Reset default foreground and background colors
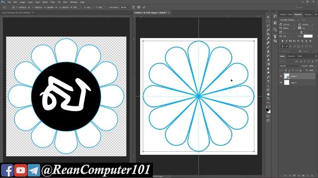 (x=267, y=107)
